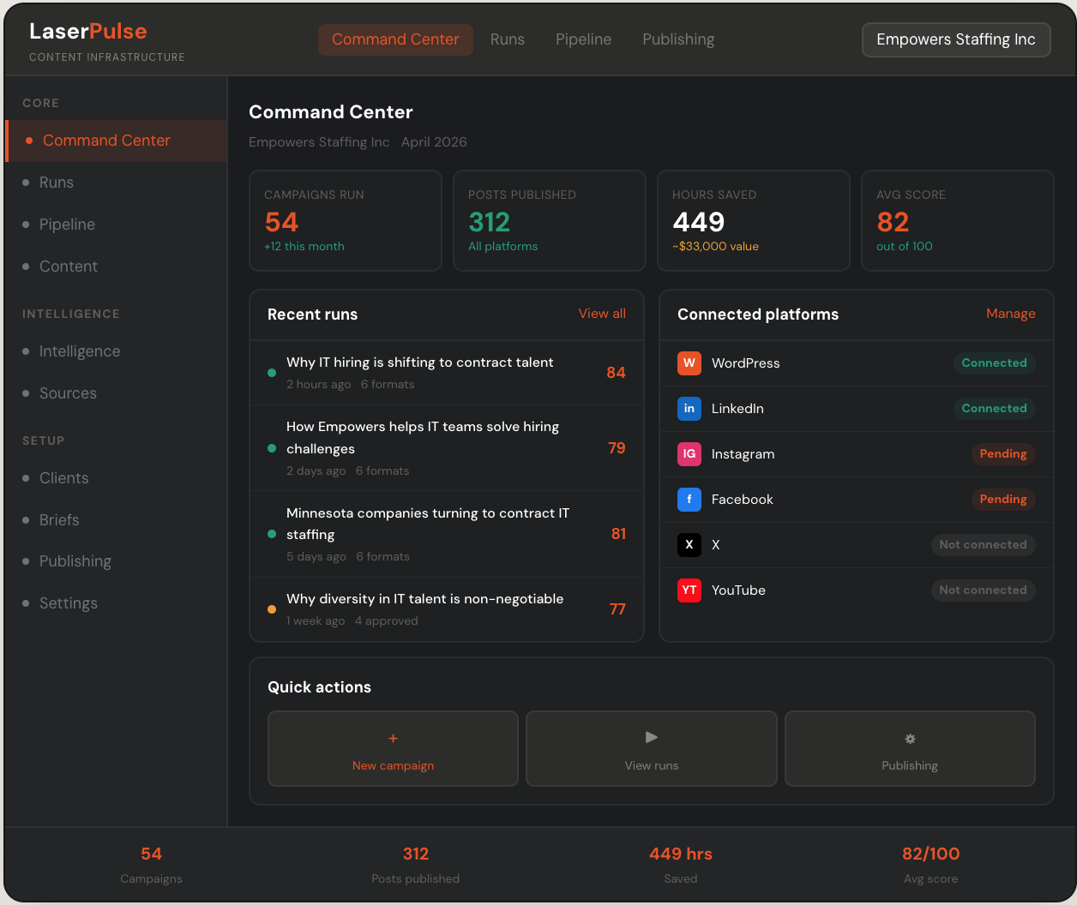Click the Instagram IG icon
The height and width of the screenshot is (905, 1077).
689,454
